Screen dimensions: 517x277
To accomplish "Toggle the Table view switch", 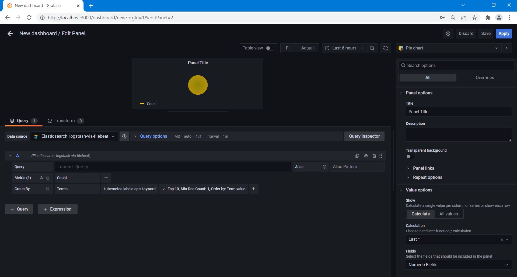I will (270, 48).
